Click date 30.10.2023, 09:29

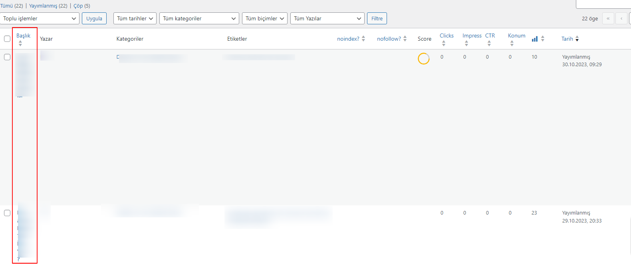click(x=582, y=65)
